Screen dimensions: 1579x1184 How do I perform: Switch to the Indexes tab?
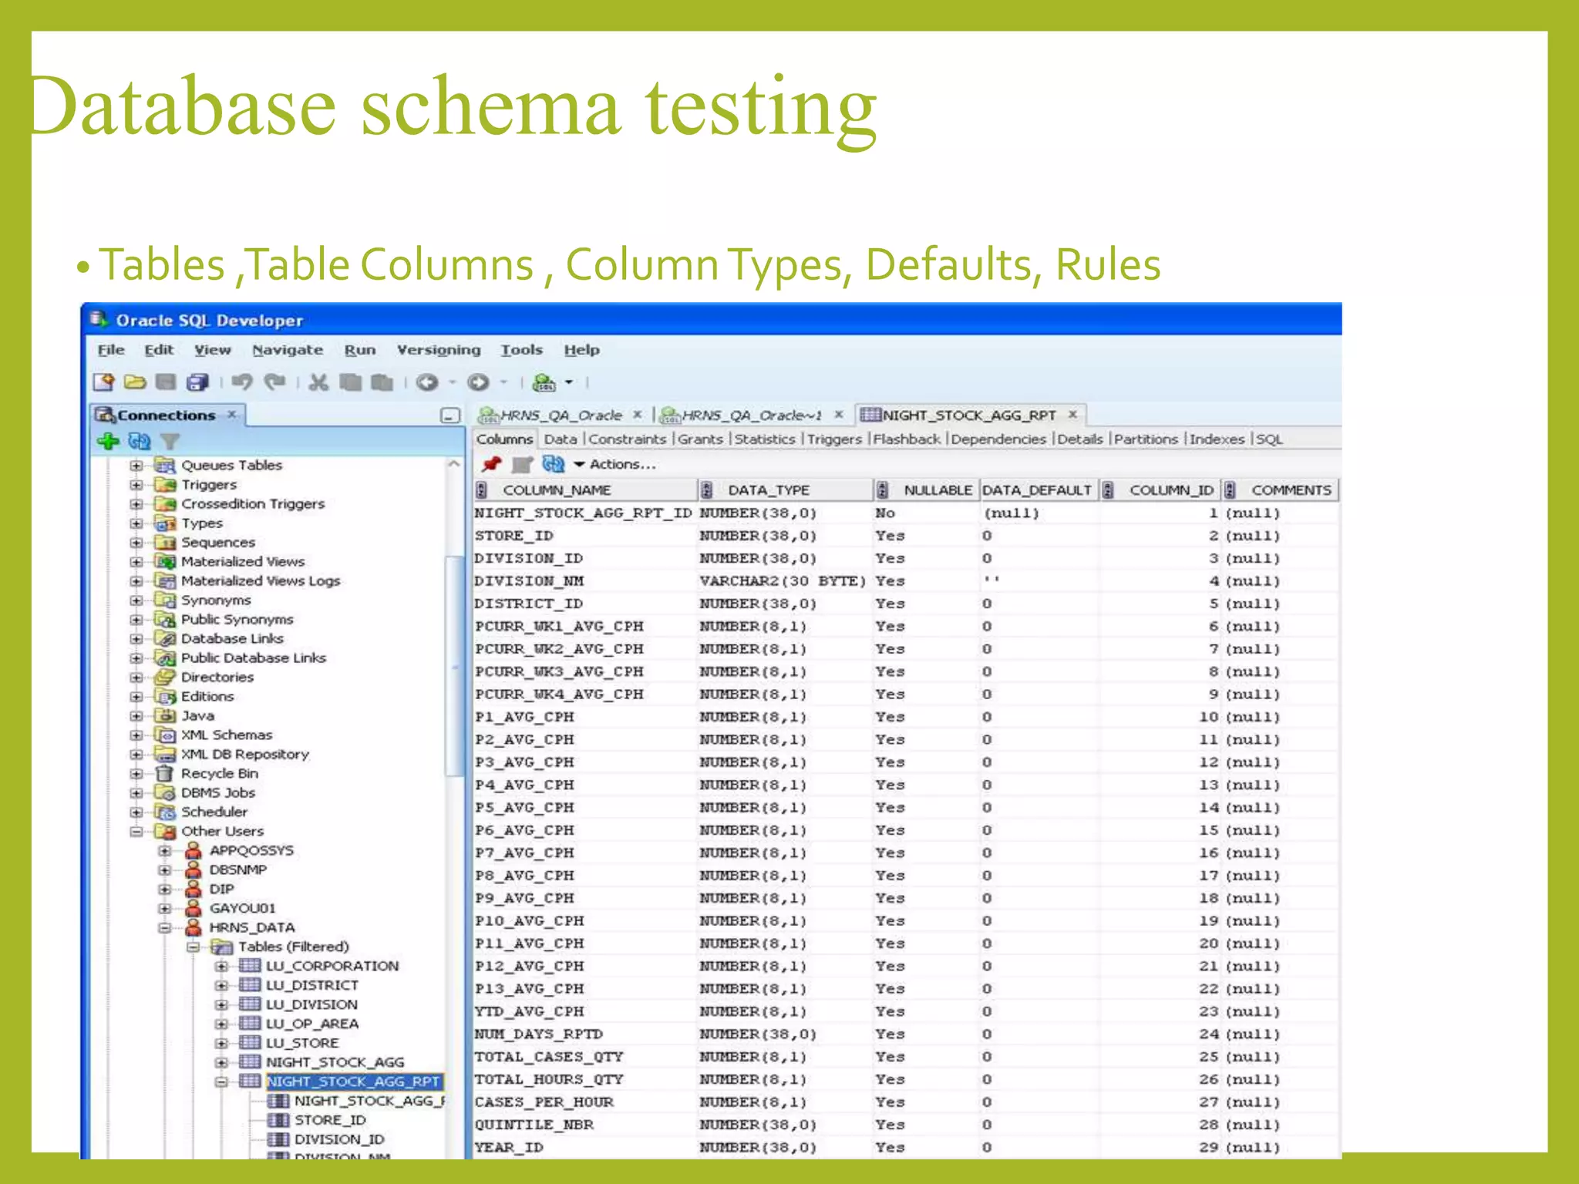(1217, 439)
